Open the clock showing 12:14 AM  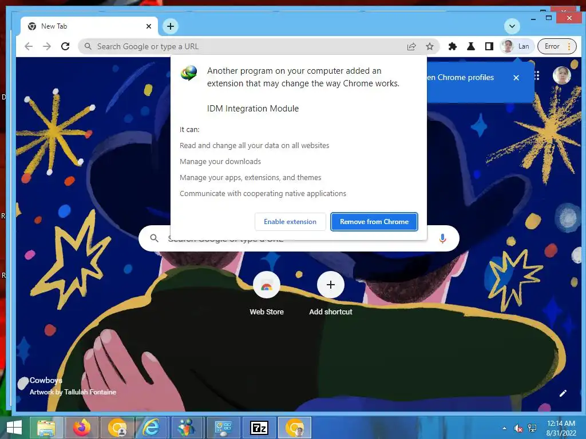point(561,428)
